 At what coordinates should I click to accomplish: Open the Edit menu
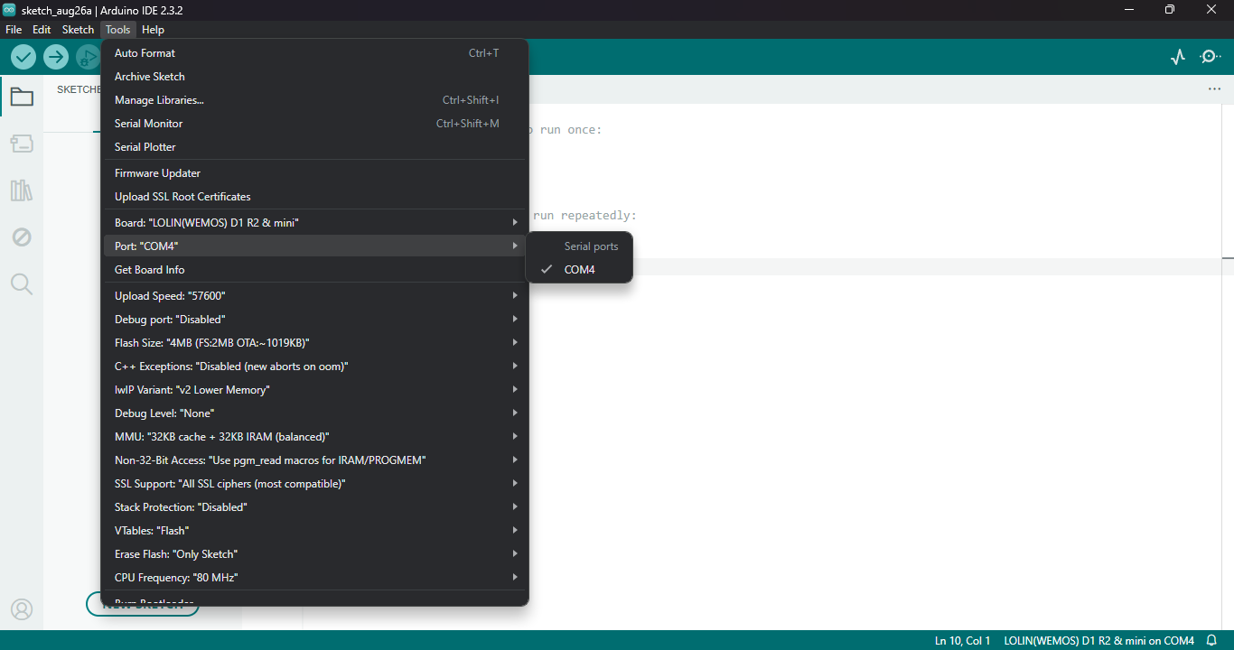coord(42,30)
